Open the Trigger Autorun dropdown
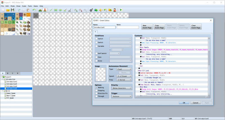225x120 pixels. click(x=122, y=97)
